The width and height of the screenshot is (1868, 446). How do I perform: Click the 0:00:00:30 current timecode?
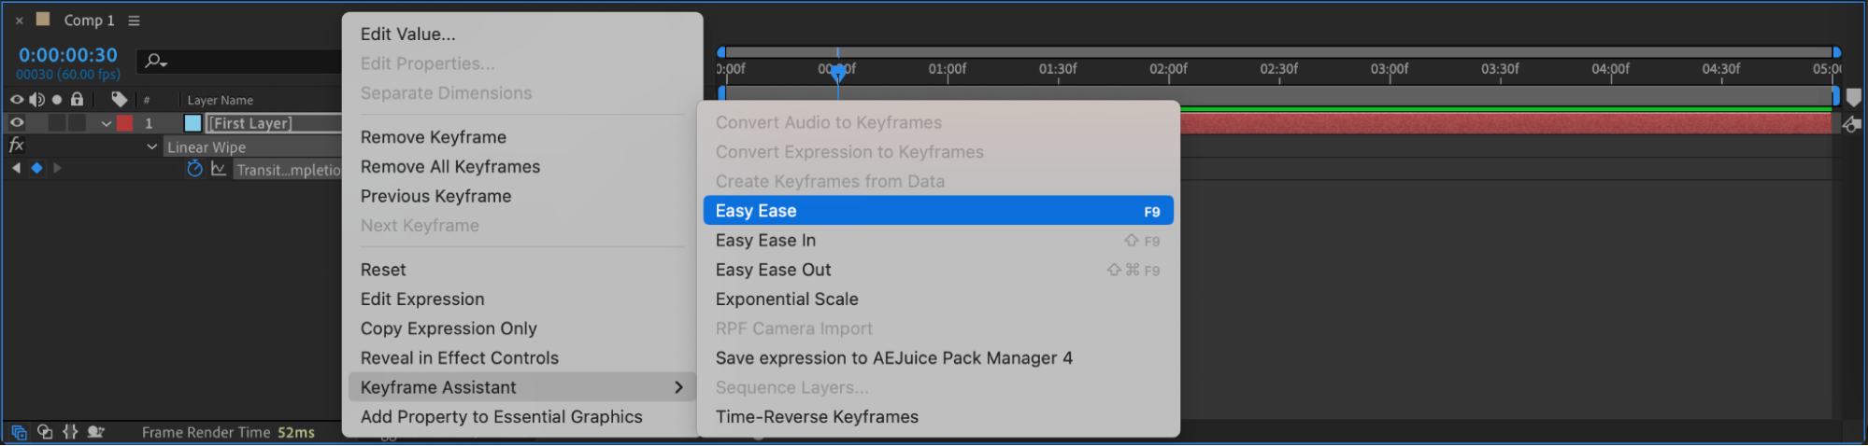68,55
